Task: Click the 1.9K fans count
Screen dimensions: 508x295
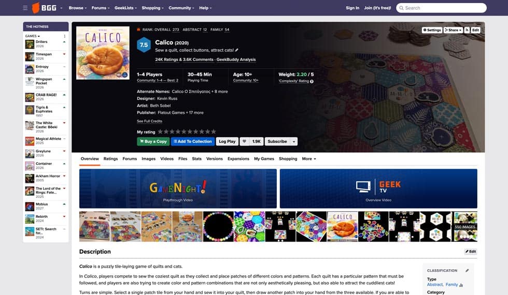Action: (256, 141)
